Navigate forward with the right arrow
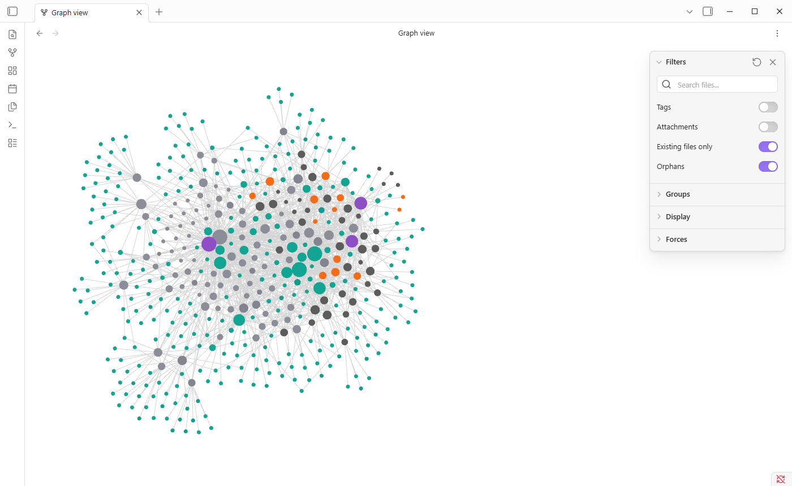Image resolution: width=792 pixels, height=486 pixels. tap(55, 33)
